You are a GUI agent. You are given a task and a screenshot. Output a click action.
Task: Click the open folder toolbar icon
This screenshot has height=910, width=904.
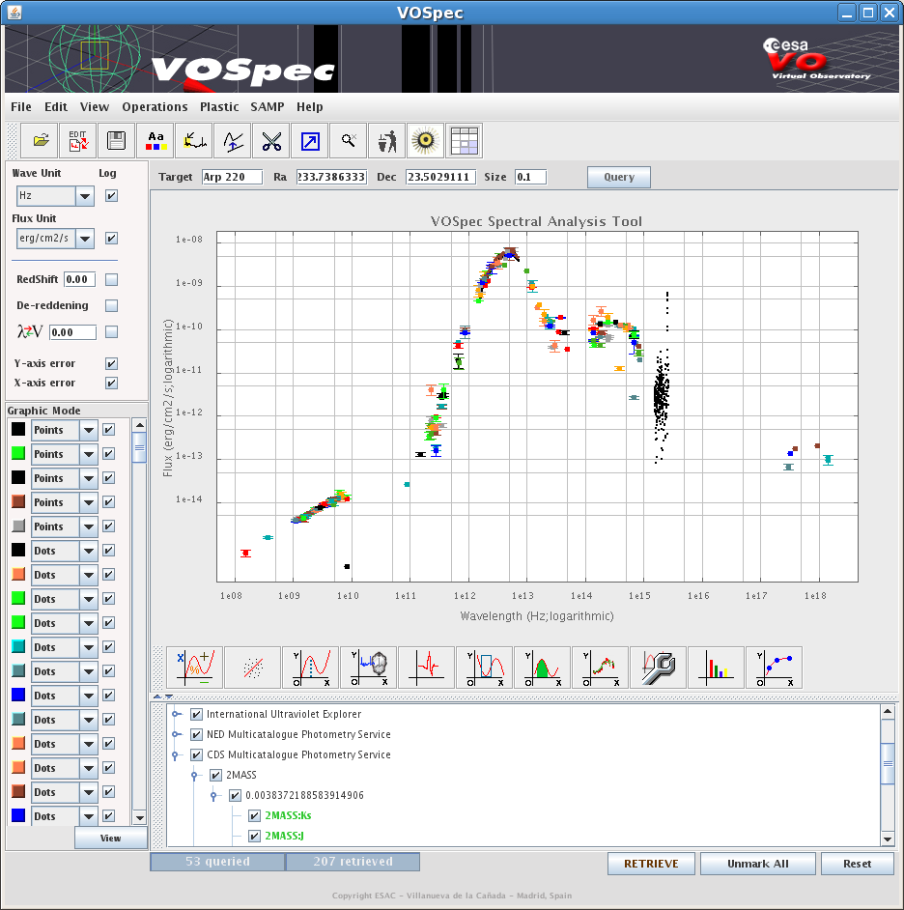pos(40,140)
